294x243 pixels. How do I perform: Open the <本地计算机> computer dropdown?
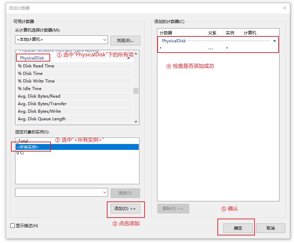61,40
